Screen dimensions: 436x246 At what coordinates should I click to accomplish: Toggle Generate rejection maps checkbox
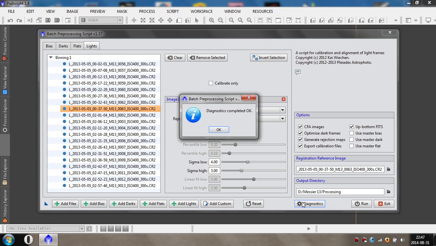(300, 140)
